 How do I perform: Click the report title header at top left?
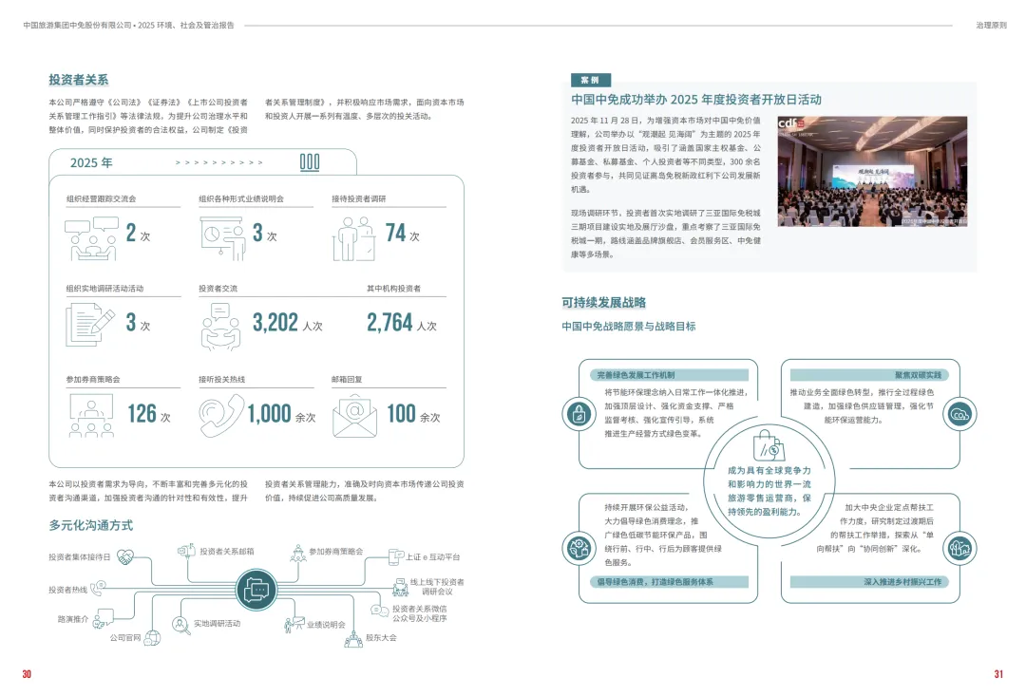pos(129,26)
